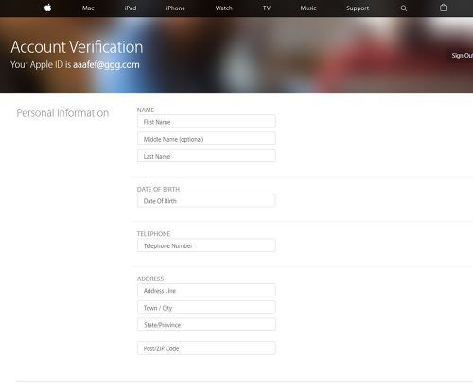Screen dimensions: 473x389
Task: Open the shopping bag icon
Action: (x=443, y=8)
